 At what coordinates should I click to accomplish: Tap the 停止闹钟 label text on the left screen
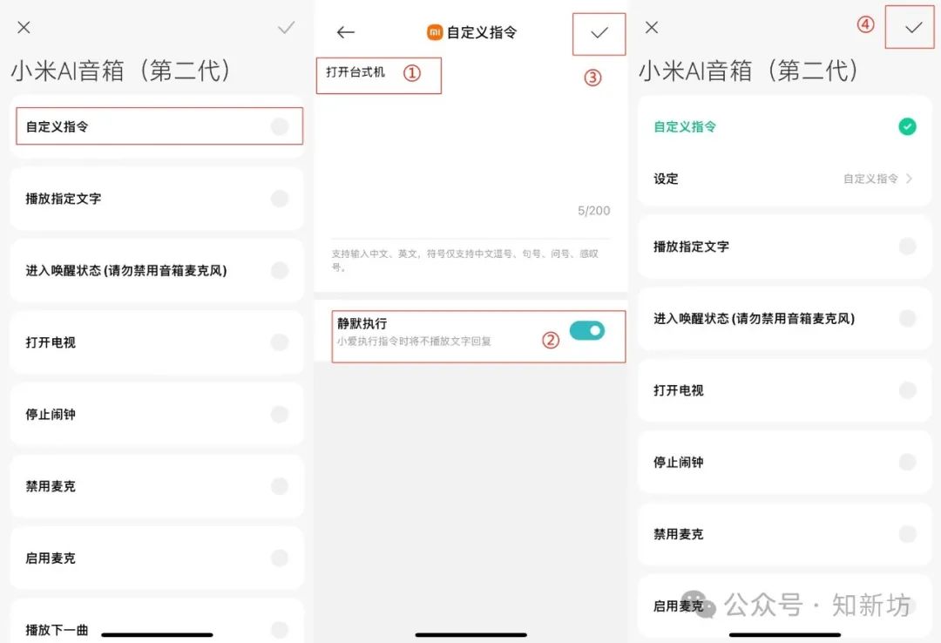51,414
